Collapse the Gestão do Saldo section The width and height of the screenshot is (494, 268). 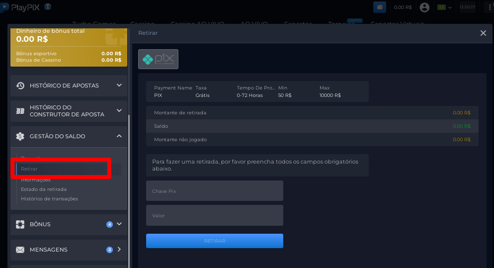[119, 136]
